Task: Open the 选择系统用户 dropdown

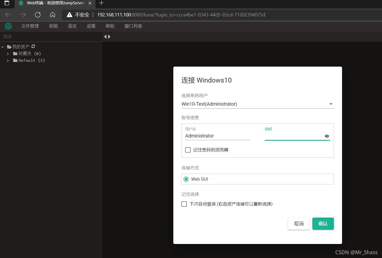Action: (x=330, y=104)
